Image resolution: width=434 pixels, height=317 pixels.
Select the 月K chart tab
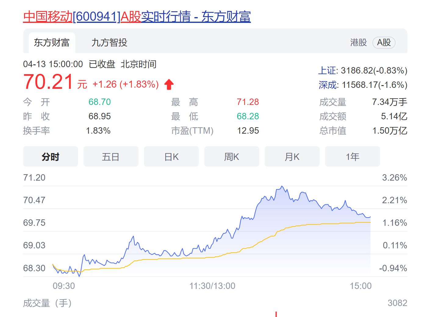pyautogui.click(x=292, y=157)
